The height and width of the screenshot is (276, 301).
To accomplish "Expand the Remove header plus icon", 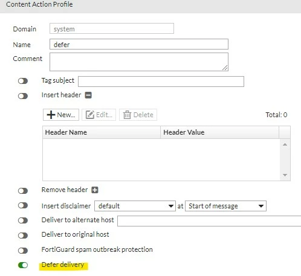I will [95, 190].
